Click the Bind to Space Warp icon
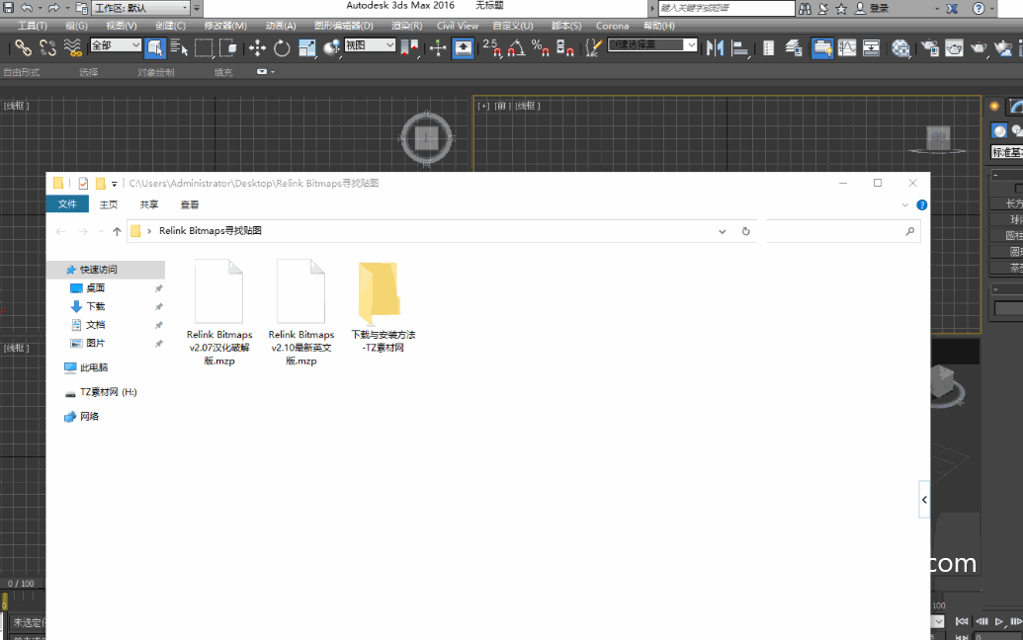The image size is (1023, 640). click(72, 47)
